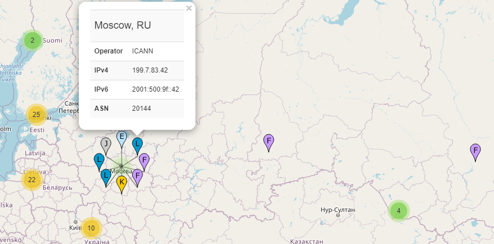
Task: Select the blue L marker under popup tip
Action: click(137, 144)
